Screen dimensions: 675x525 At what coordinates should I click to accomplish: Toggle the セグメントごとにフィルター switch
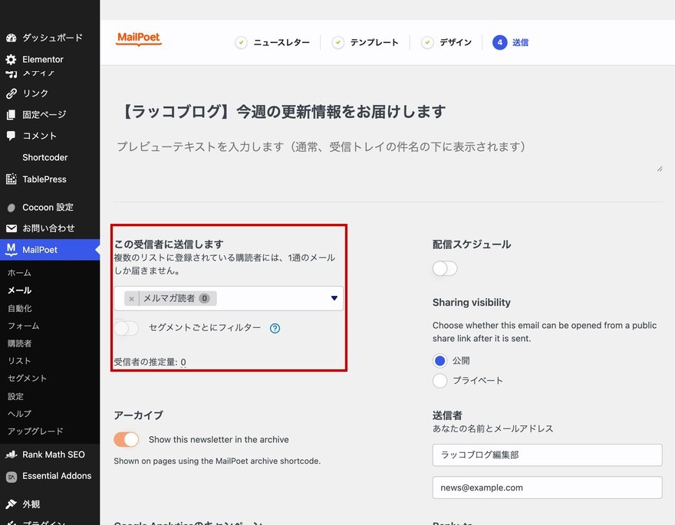pos(126,328)
